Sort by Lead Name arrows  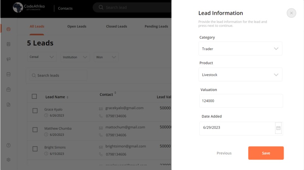[68, 97]
